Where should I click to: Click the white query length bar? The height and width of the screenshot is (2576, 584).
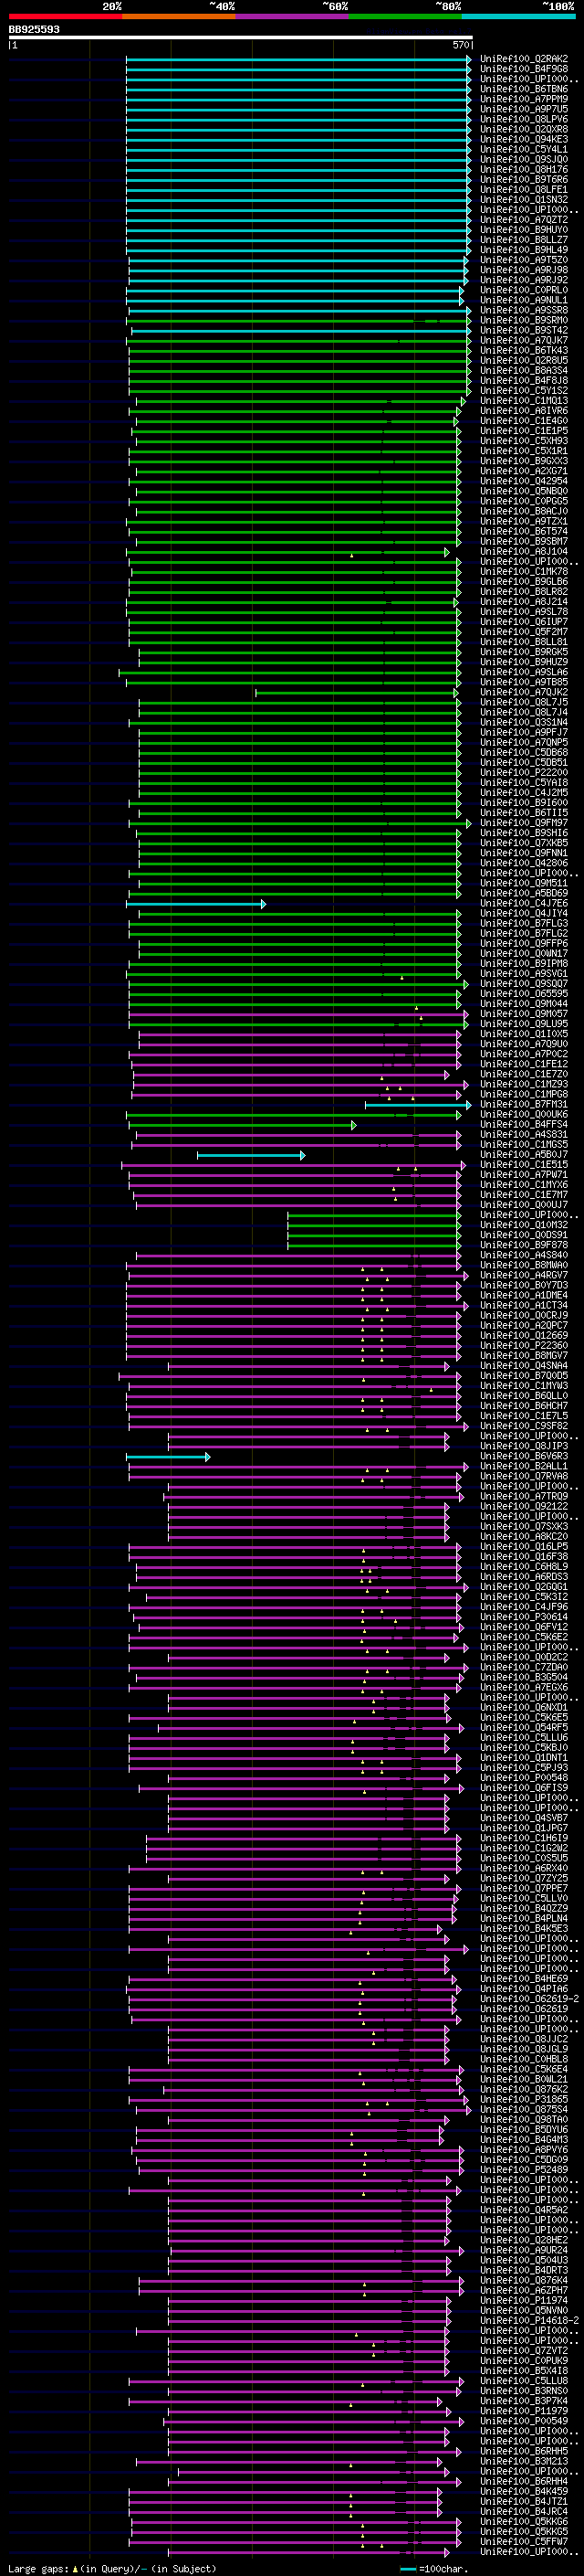coord(241,37)
